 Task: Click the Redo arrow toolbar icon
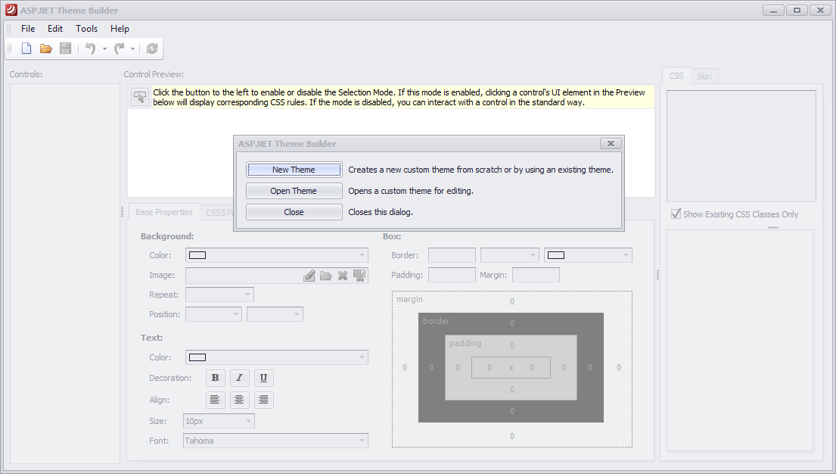coord(120,48)
